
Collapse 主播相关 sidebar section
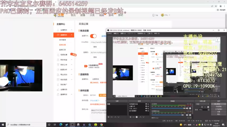click(x=72, y=30)
